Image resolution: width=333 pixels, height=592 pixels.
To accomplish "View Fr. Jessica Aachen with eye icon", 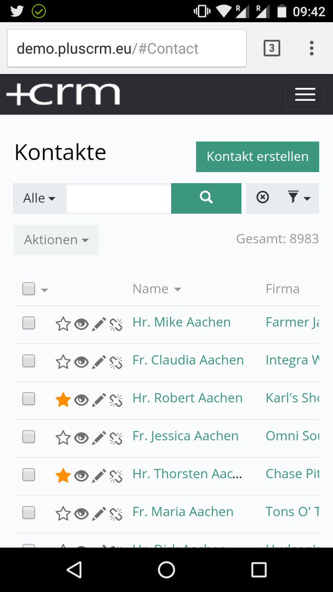I will tap(81, 438).
